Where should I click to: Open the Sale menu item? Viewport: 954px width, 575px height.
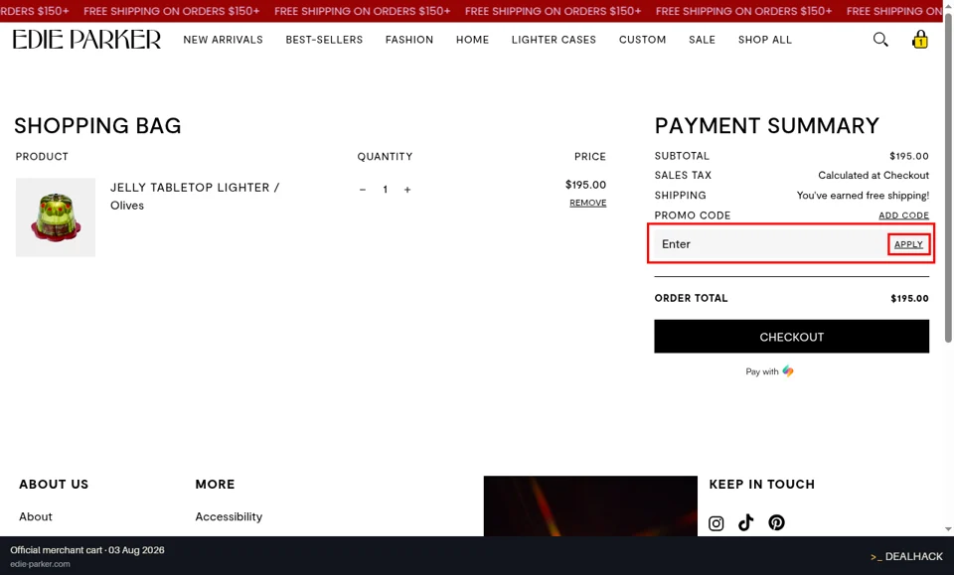click(x=703, y=40)
